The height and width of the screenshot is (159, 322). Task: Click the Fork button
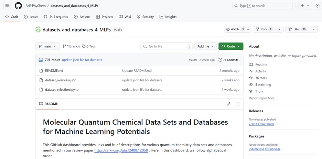point(264,29)
